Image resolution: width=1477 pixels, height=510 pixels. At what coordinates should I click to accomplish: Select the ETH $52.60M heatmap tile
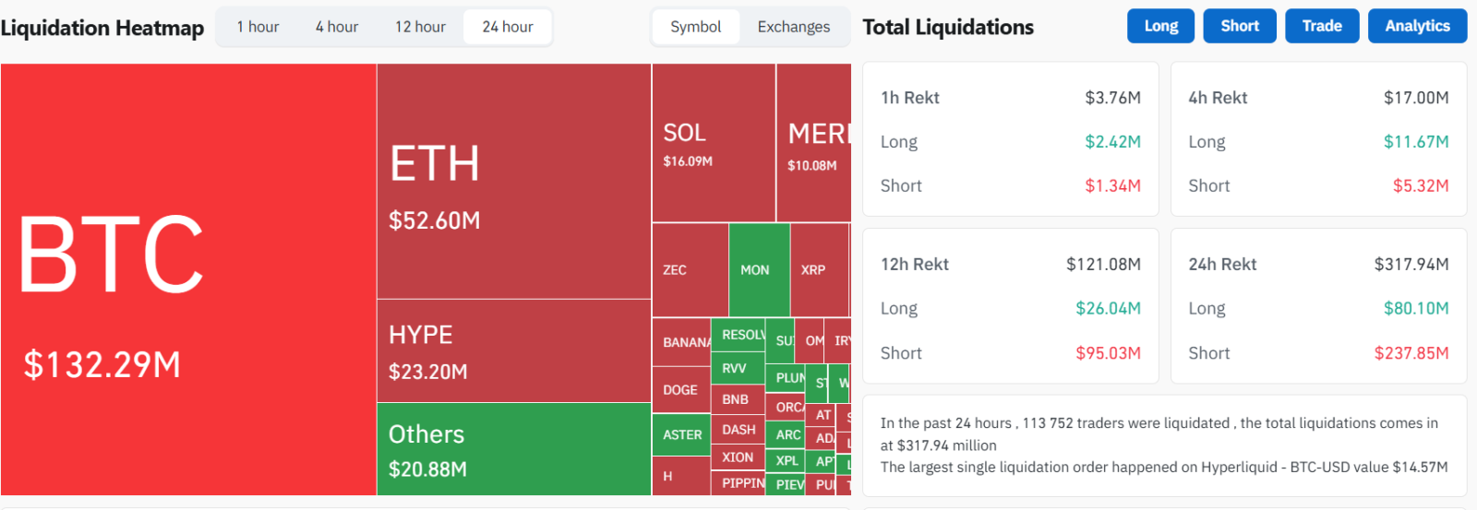[x=513, y=181]
